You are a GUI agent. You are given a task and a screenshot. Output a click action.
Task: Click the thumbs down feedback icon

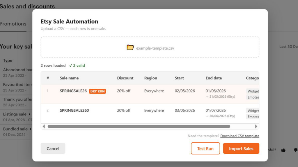pos(295,150)
